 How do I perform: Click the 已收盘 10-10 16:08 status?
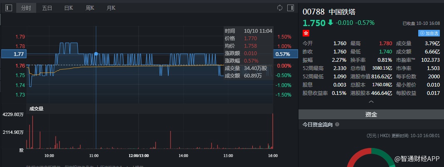pyautogui.click(x=421, y=24)
